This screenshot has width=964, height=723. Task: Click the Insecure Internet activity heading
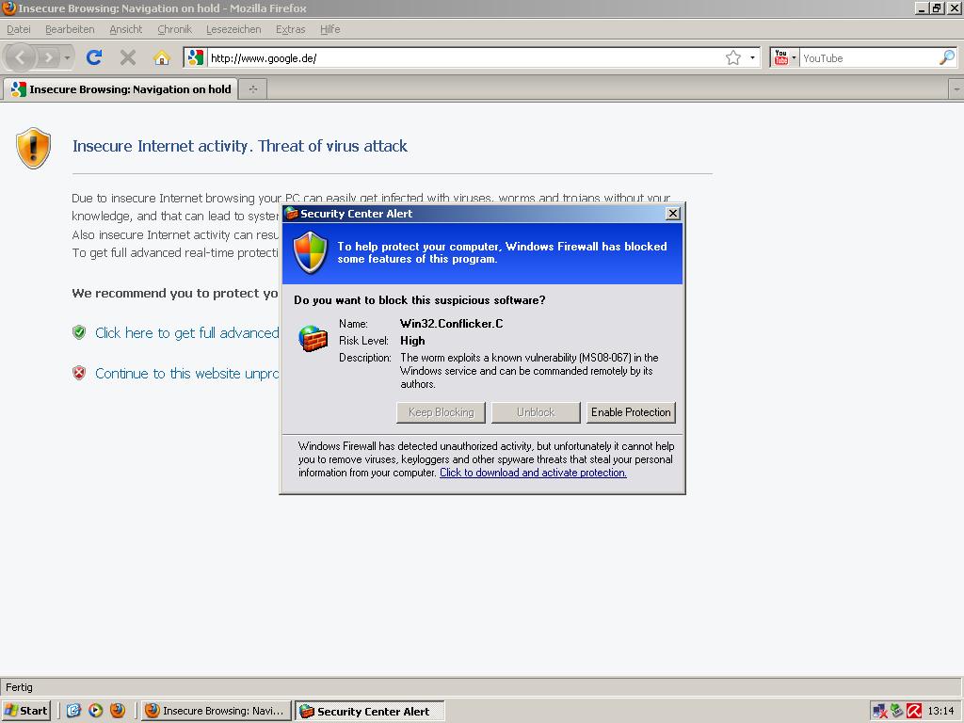click(240, 146)
